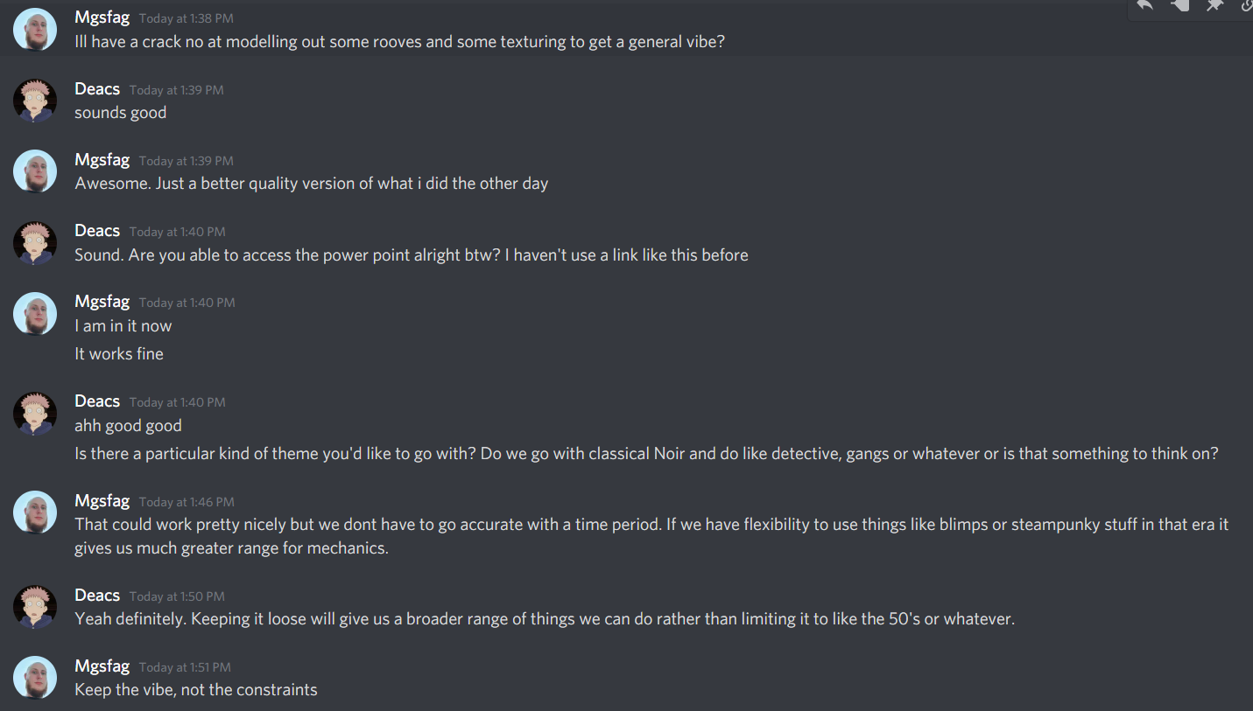Click the "It works fine" message text
The width and height of the screenshot is (1253, 711).
pyautogui.click(x=119, y=354)
